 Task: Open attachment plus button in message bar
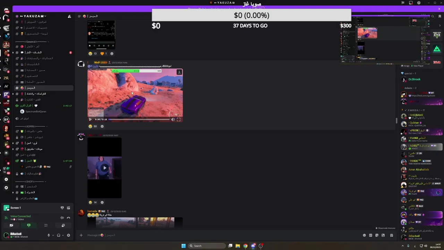(x=81, y=235)
